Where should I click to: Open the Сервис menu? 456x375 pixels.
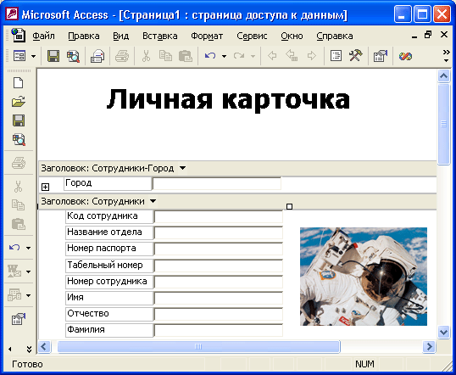point(252,36)
